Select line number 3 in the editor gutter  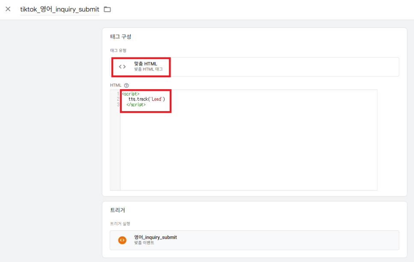tap(118, 104)
